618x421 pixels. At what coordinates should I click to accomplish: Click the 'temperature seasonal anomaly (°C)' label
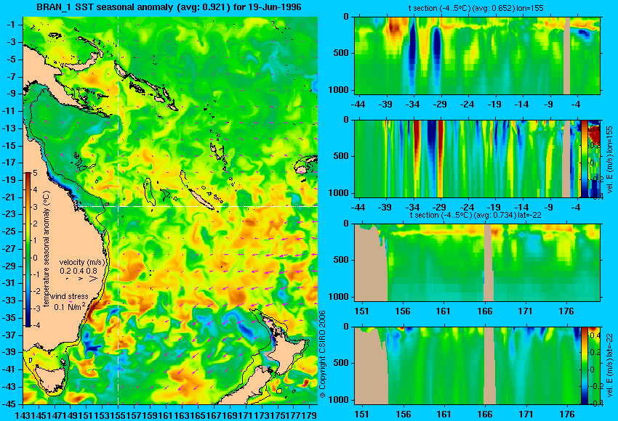point(47,249)
